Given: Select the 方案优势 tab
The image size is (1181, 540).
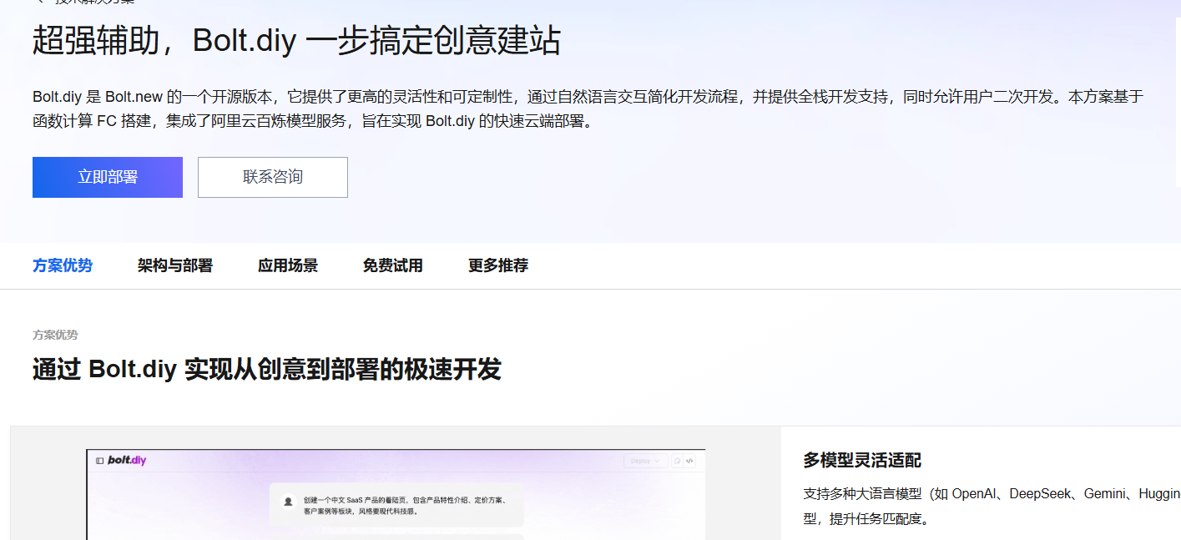Looking at the screenshot, I should click(x=63, y=265).
